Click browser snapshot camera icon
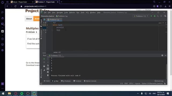 [154, 6]
